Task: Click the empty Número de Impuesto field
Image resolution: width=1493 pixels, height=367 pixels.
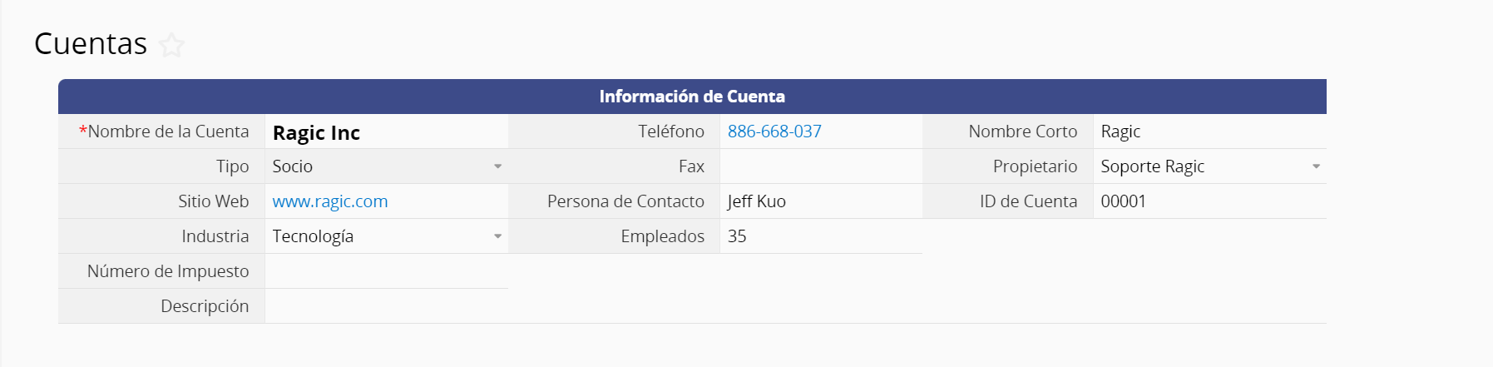Action: (x=387, y=271)
